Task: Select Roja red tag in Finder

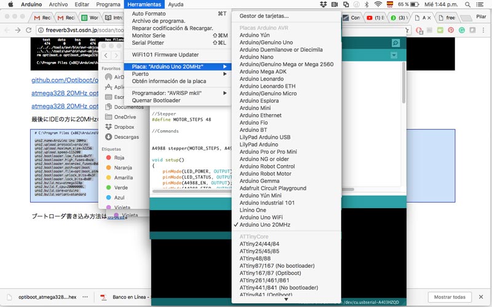Action: [115, 158]
